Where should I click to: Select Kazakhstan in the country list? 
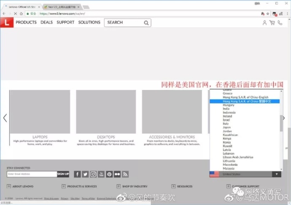(230, 135)
